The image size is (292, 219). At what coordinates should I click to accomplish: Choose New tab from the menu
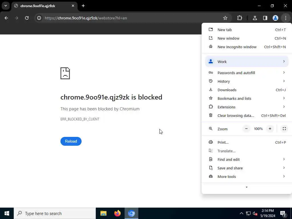pyautogui.click(x=247, y=30)
